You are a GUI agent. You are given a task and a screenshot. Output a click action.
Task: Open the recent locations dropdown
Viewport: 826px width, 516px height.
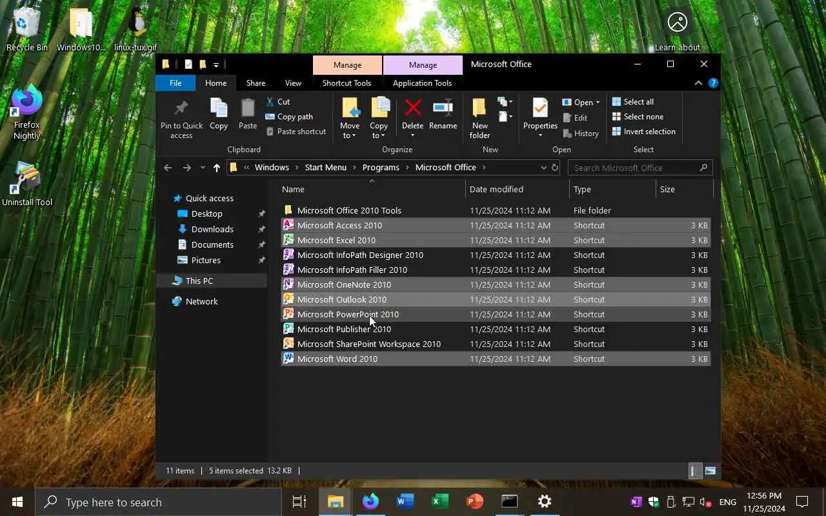pyautogui.click(x=203, y=168)
